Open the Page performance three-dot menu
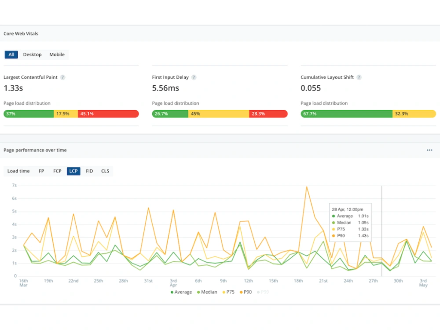Screen dimensions: 440x330 [x=429, y=150]
